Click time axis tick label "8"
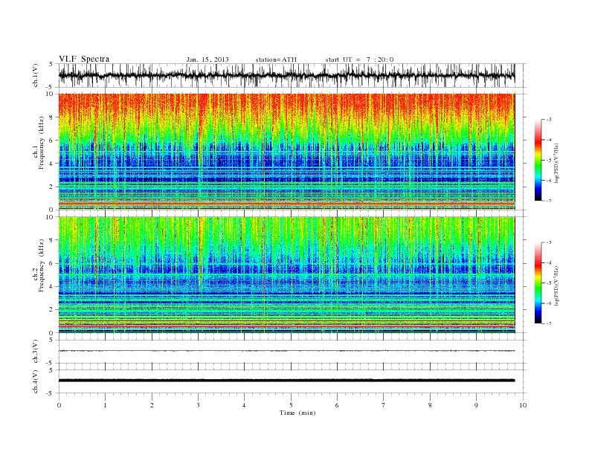The width and height of the screenshot is (589, 455). tap(430, 405)
